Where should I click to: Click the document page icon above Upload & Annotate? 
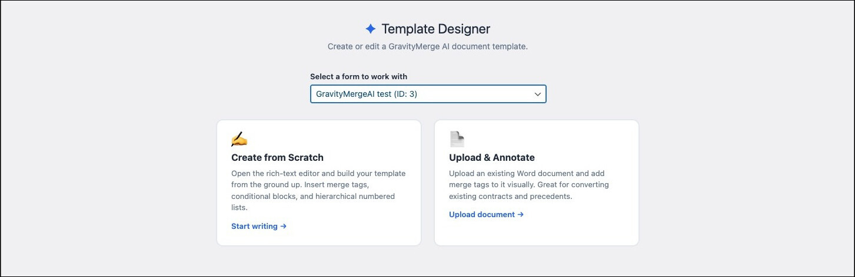[457, 139]
